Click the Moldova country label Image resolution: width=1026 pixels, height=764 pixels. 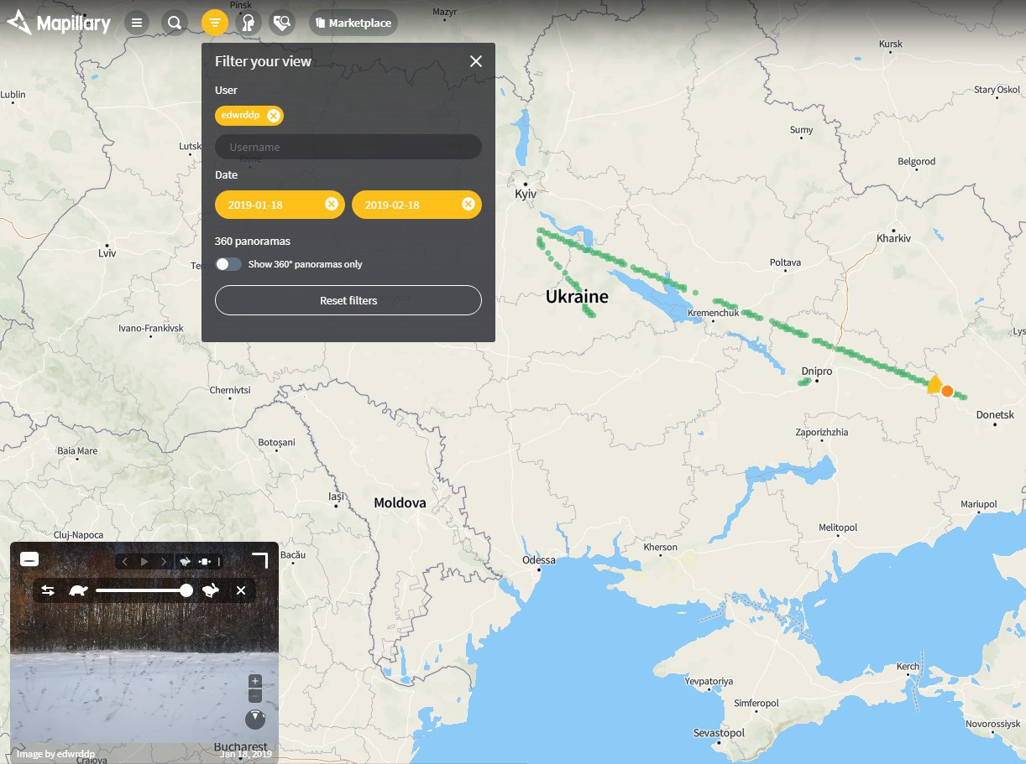[400, 503]
